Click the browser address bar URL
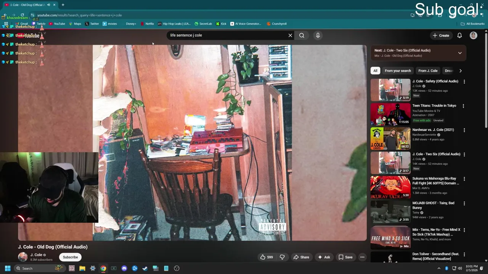Image resolution: width=488 pixels, height=274 pixels. pos(79,15)
